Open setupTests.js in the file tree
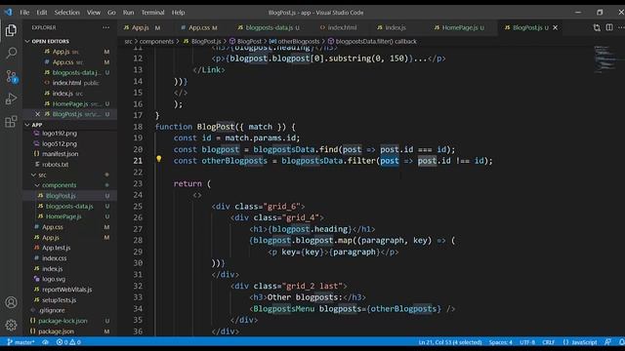The image size is (625, 351). [59, 300]
